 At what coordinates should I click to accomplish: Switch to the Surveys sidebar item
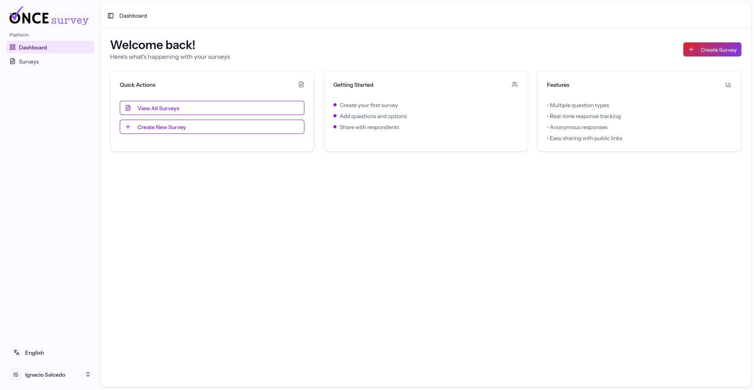pos(29,61)
